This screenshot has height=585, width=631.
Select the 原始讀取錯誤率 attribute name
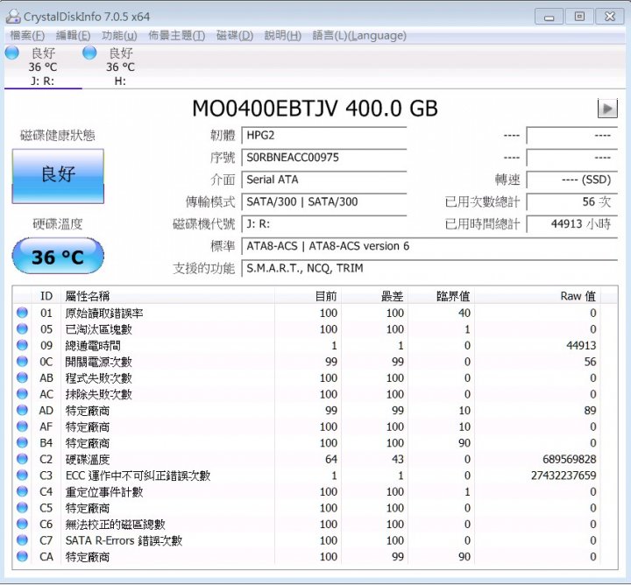click(104, 314)
